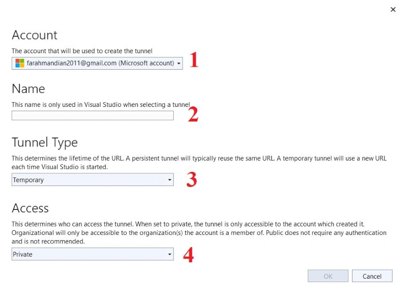
Task: Click the red number 2 annotation
Action: click(193, 114)
